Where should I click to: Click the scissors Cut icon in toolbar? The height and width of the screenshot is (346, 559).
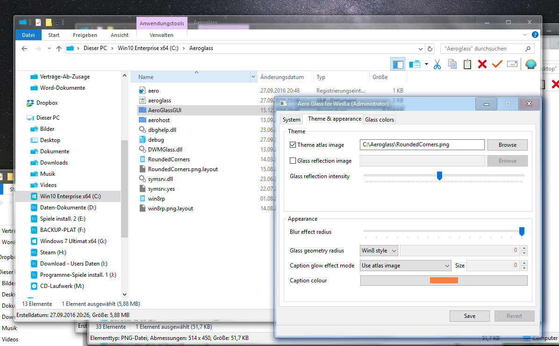(437, 65)
